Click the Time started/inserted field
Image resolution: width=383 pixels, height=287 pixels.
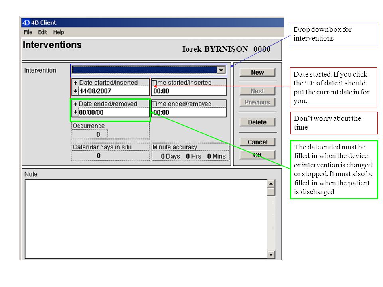coord(189,91)
